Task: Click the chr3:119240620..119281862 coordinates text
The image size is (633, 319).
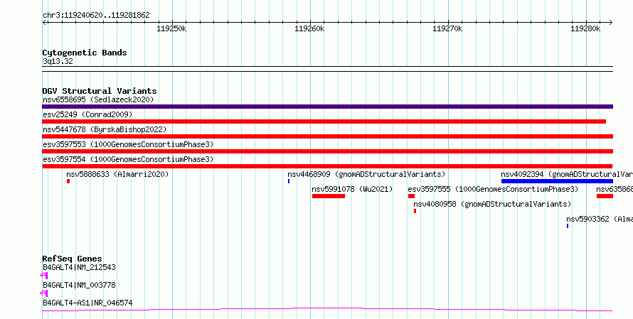Action: [x=96, y=16]
